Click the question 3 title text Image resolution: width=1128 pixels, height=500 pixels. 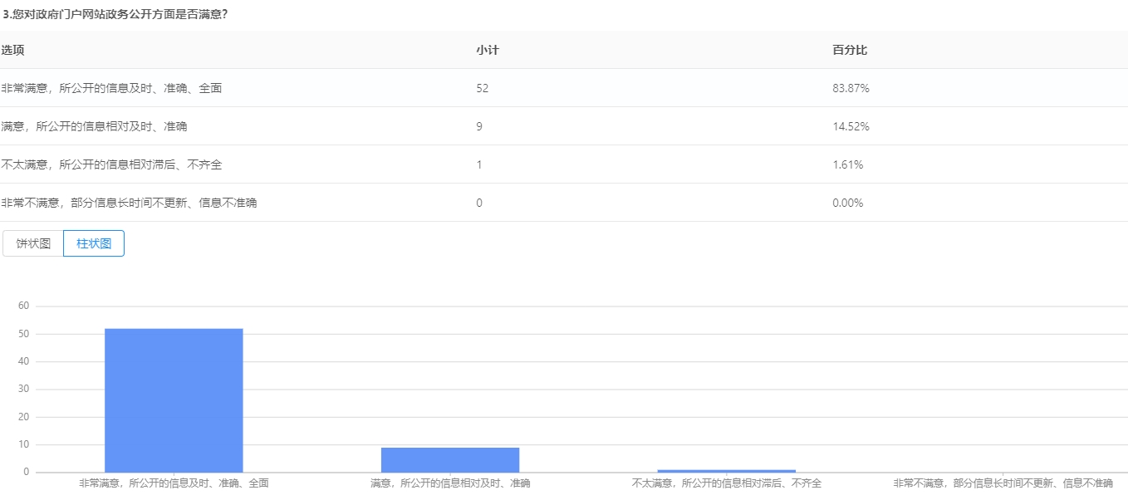point(115,13)
